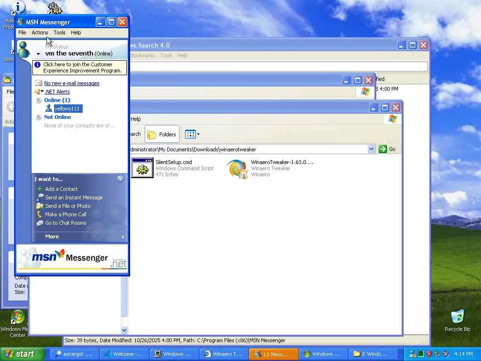Open the 2 Windo... taskbar folder group

[x=374, y=354]
